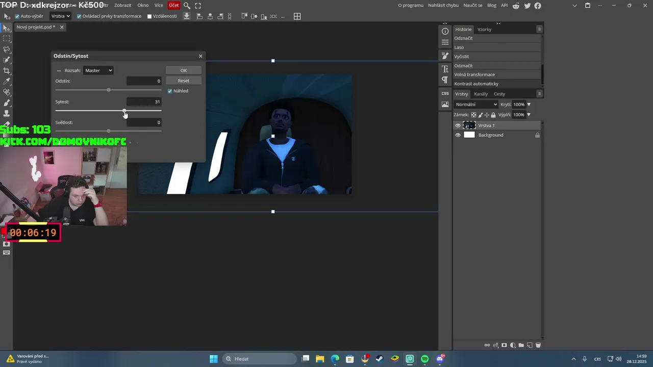Open the Nahlásit chybu link
Image resolution: width=653 pixels, height=367 pixels.
(443, 6)
